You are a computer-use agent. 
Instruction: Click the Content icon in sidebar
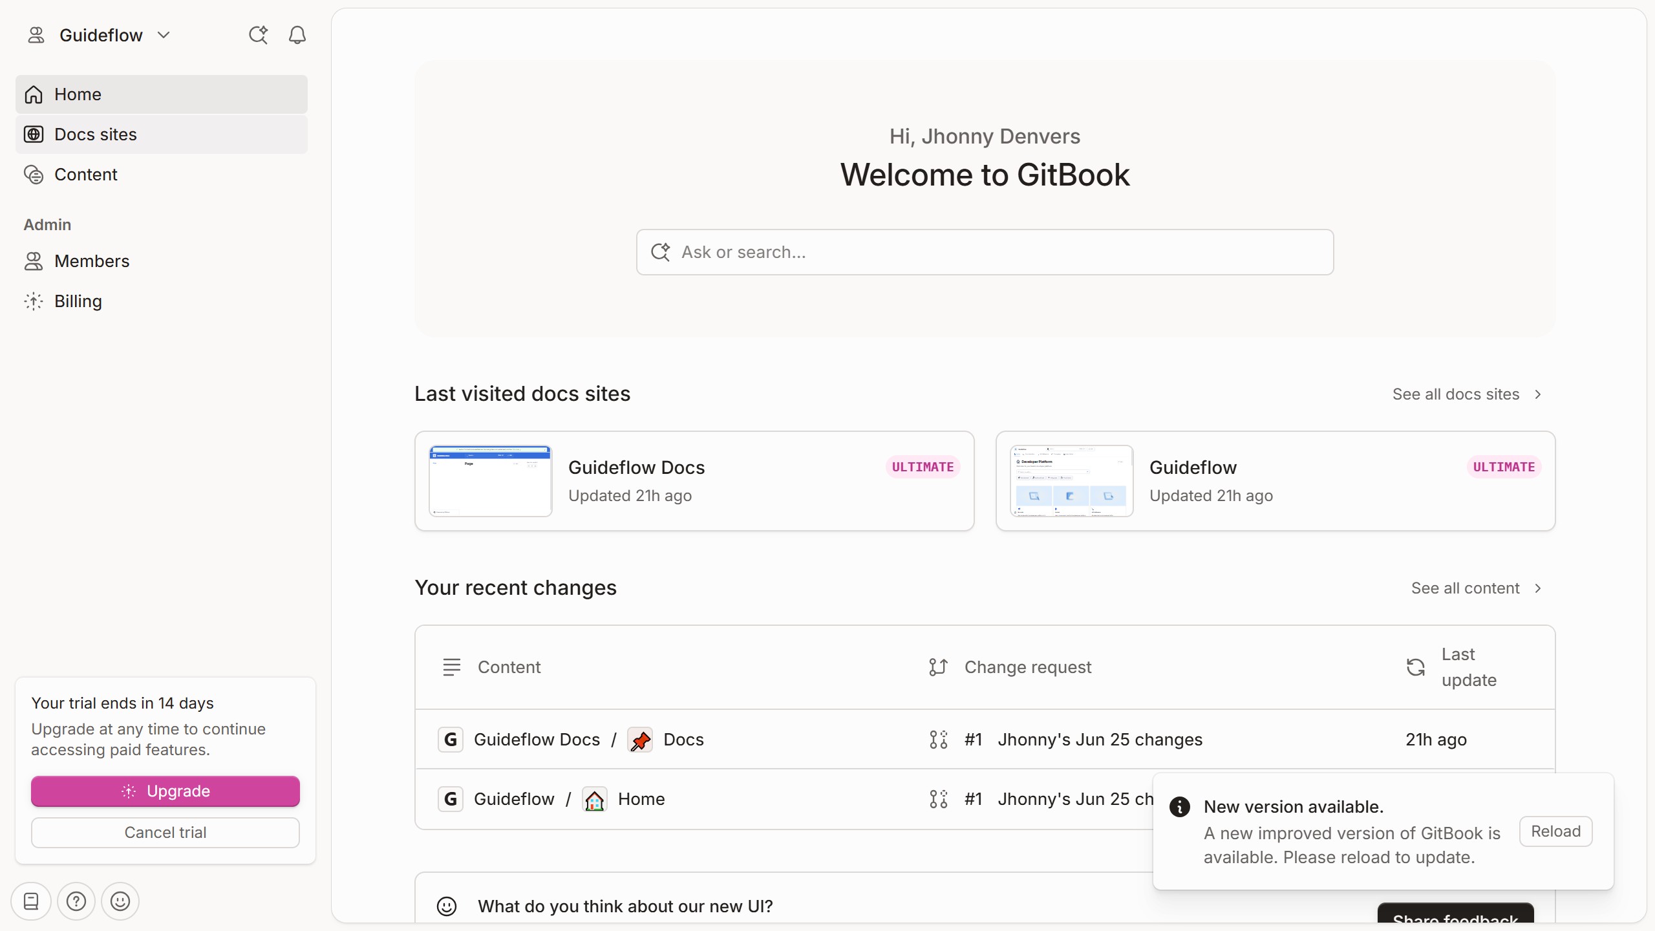(x=34, y=175)
